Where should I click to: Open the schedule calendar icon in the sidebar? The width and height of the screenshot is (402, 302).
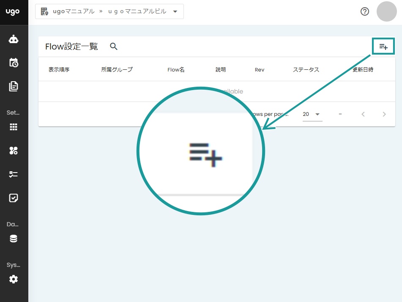[x=14, y=63]
